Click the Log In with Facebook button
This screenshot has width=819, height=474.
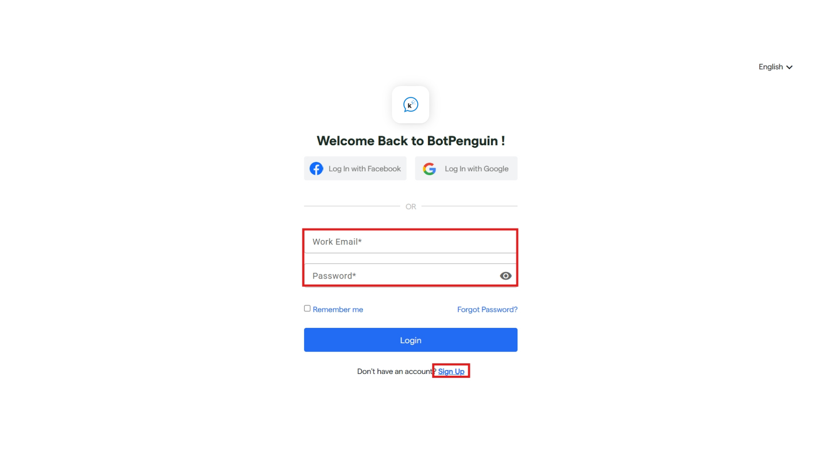(355, 169)
